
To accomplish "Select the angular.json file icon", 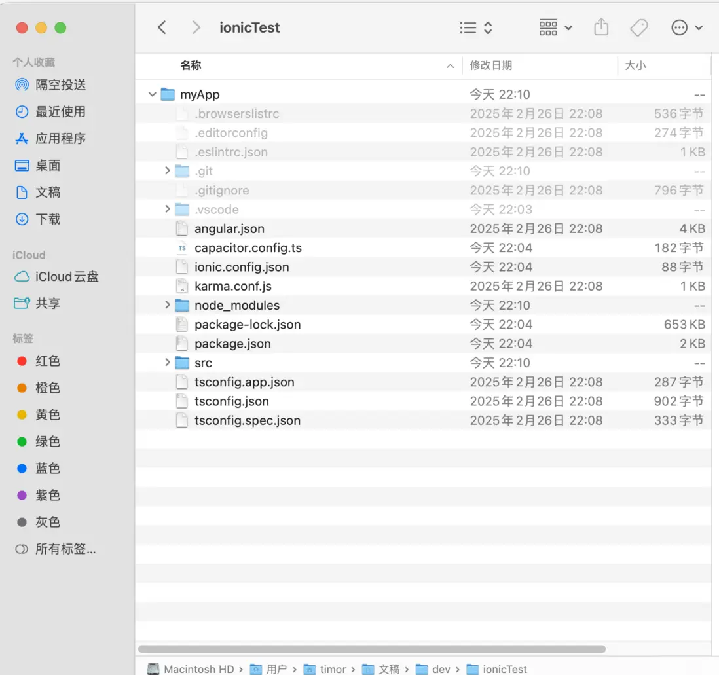I will [x=182, y=228].
